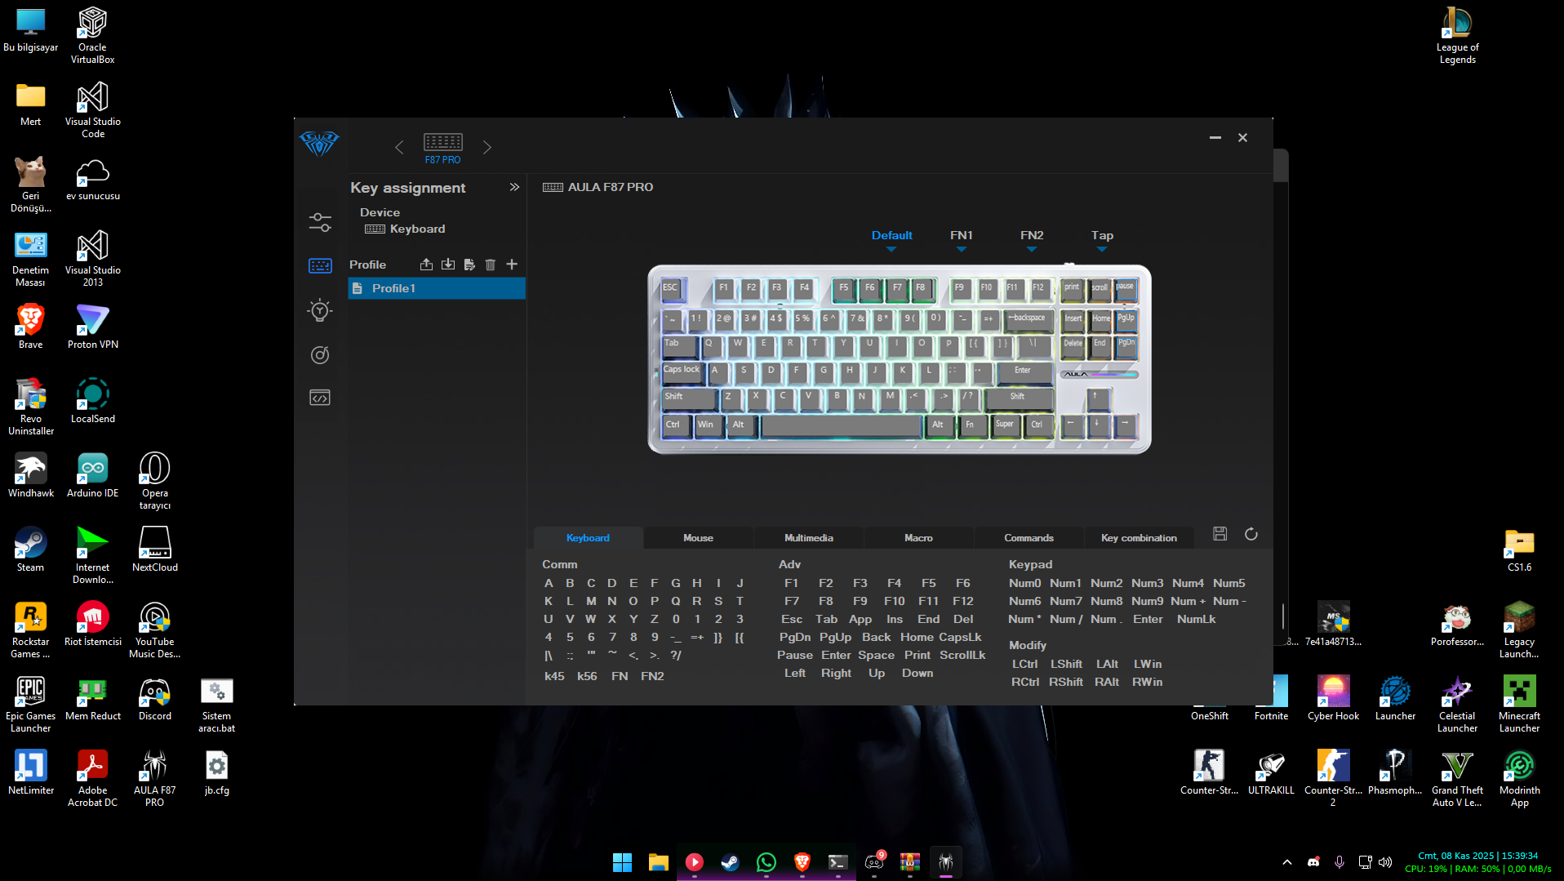Open the settings sliders sidebar section
Image resolution: width=1564 pixels, height=881 pixels.
pyautogui.click(x=320, y=222)
